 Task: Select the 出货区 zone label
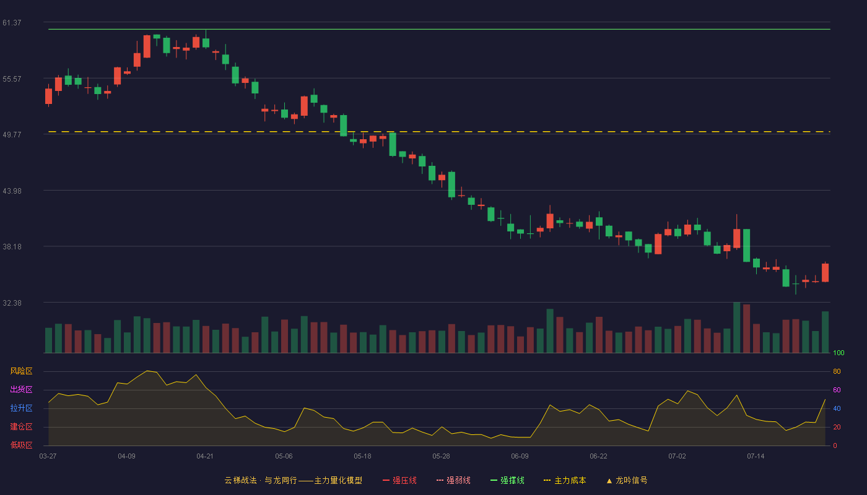click(x=21, y=390)
